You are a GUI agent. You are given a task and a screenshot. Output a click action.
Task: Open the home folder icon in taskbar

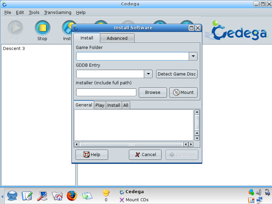click(x=57, y=196)
